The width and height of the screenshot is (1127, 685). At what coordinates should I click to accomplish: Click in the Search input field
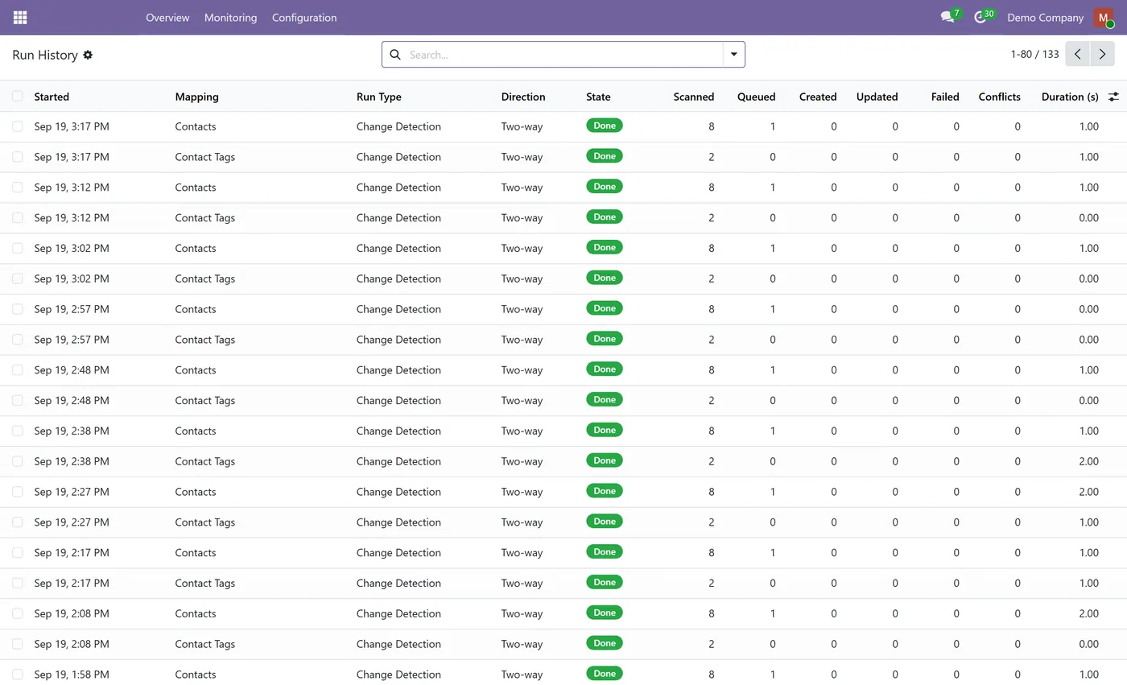(x=563, y=55)
